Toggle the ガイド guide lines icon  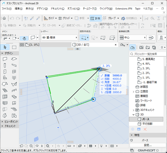(46, 18)
